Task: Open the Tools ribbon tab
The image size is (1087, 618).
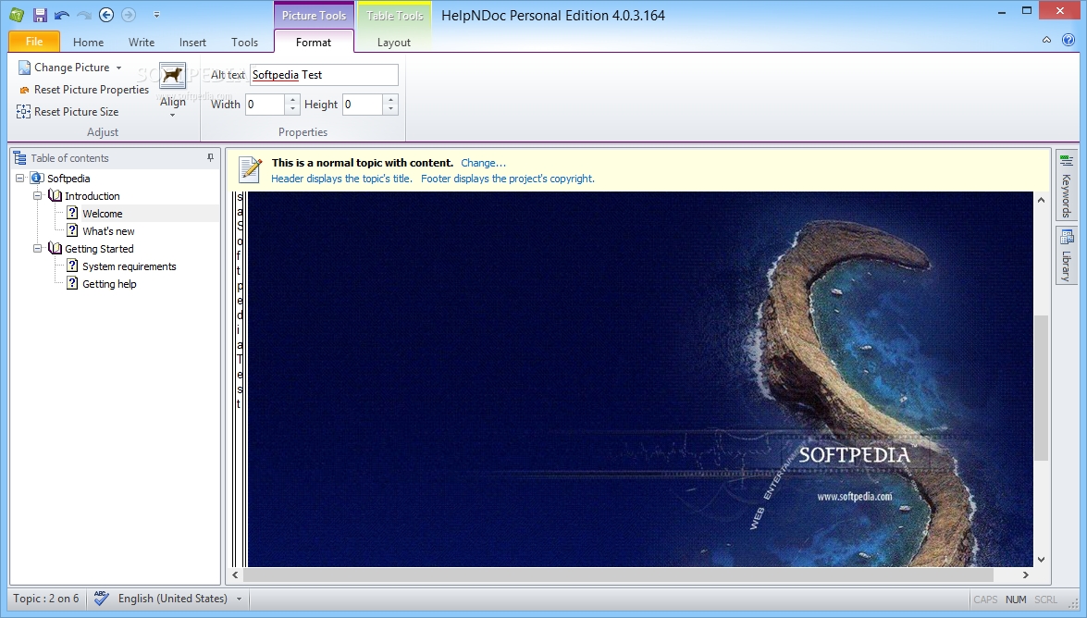Action: coord(245,43)
